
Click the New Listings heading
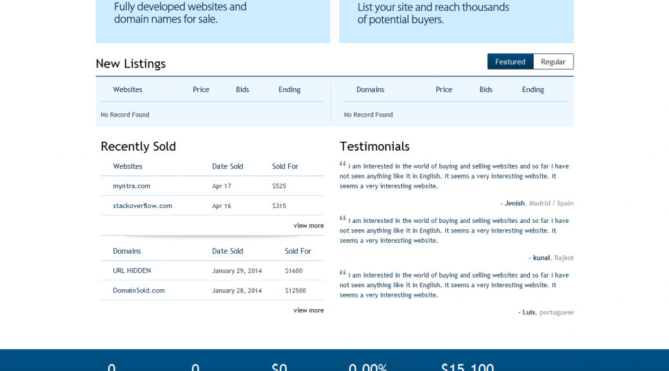click(131, 64)
